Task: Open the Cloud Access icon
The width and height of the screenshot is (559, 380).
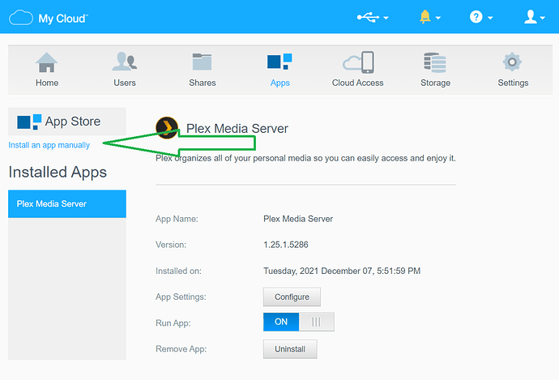Action: (358, 62)
